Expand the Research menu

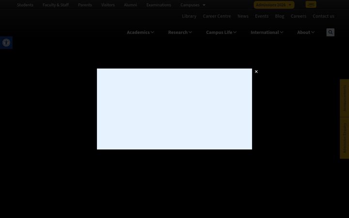point(180,32)
